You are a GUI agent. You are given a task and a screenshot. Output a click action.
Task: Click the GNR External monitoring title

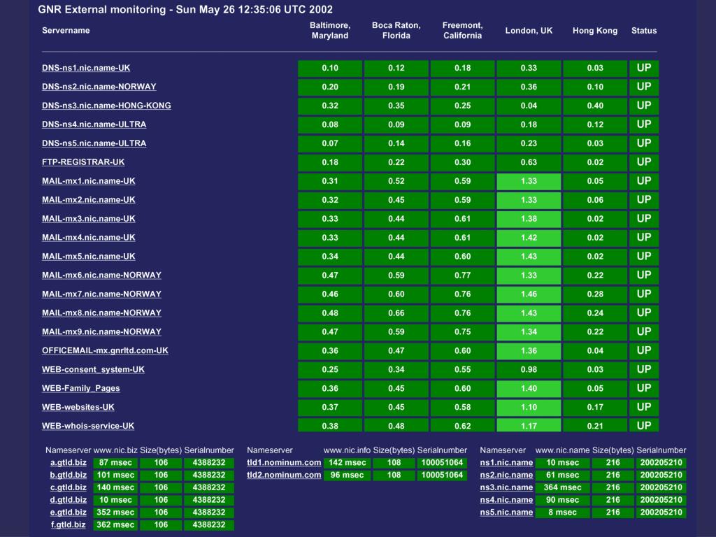coord(185,10)
